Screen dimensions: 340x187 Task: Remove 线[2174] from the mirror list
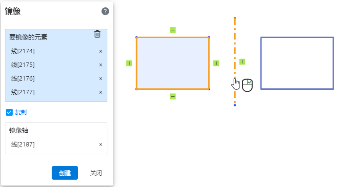tap(100, 51)
